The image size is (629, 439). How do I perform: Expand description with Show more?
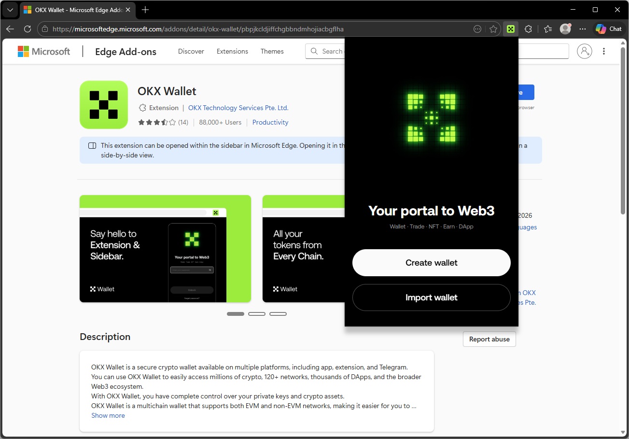coord(108,415)
